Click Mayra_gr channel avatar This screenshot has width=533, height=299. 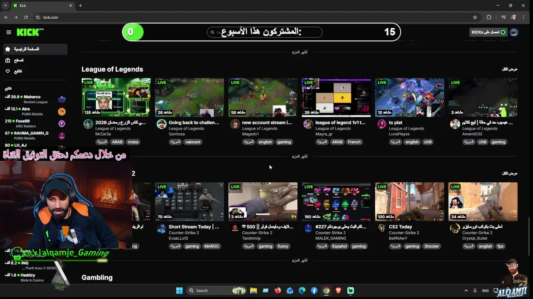[x=308, y=124]
